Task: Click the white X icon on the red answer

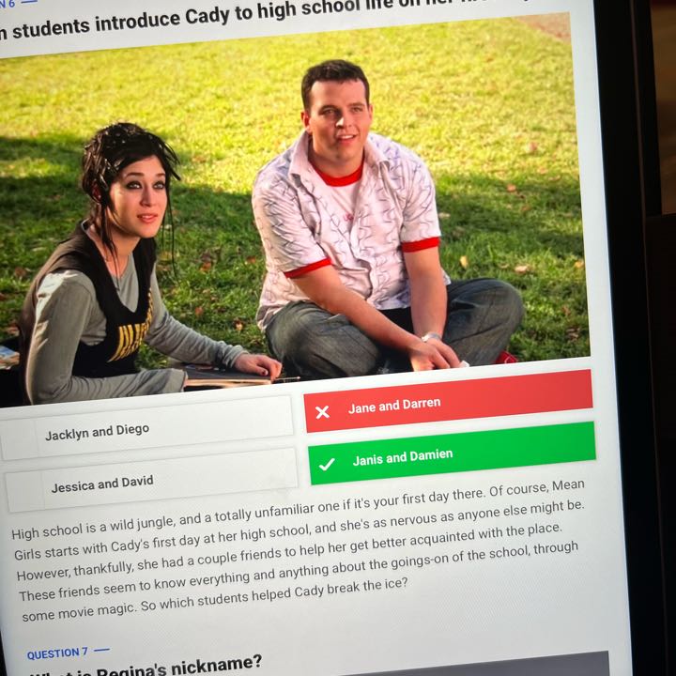Action: pyautogui.click(x=322, y=412)
